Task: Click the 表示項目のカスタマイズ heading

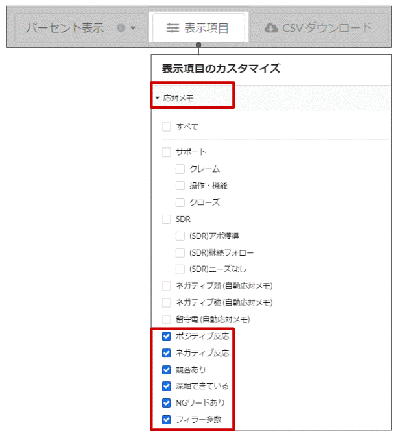Action: pyautogui.click(x=221, y=68)
